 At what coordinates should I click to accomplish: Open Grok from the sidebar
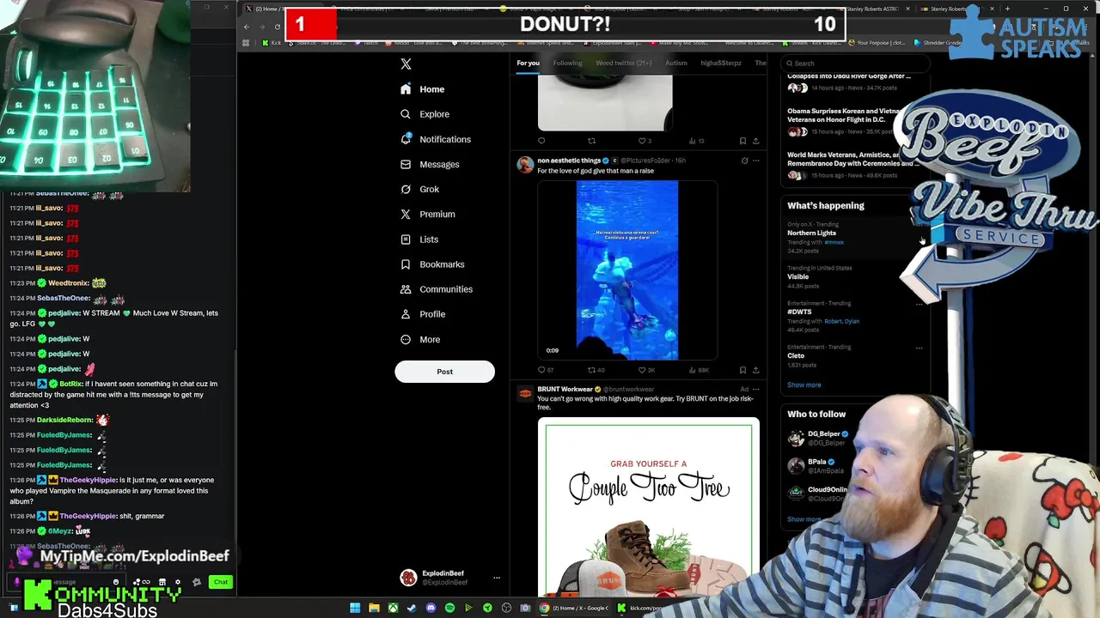pos(419,189)
